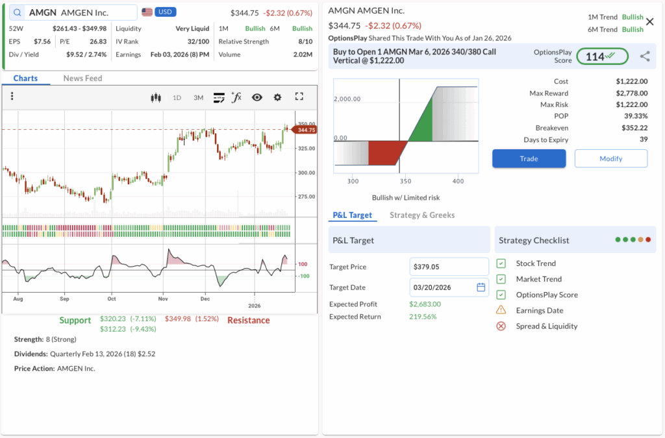Change chart type via candlestick icon
Viewport: 665px width, 438px height.
155,97
